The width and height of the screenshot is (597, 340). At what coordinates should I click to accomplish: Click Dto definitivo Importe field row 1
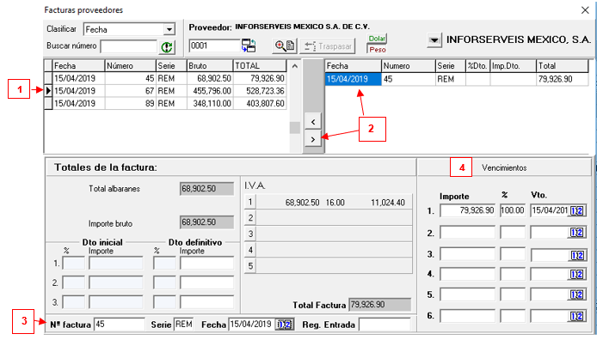pyautogui.click(x=206, y=263)
